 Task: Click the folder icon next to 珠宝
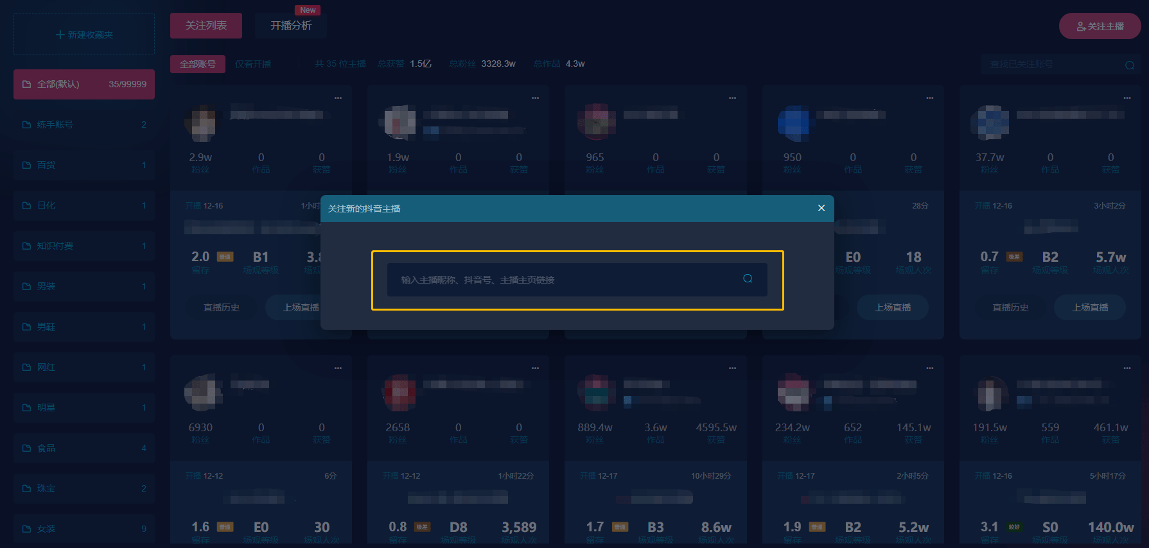26,488
